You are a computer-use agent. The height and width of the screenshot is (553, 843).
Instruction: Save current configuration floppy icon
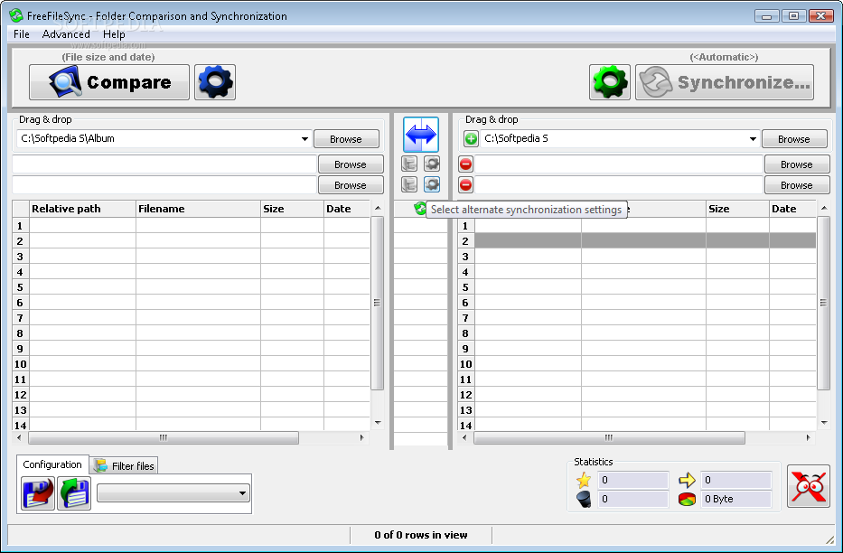pos(38,493)
